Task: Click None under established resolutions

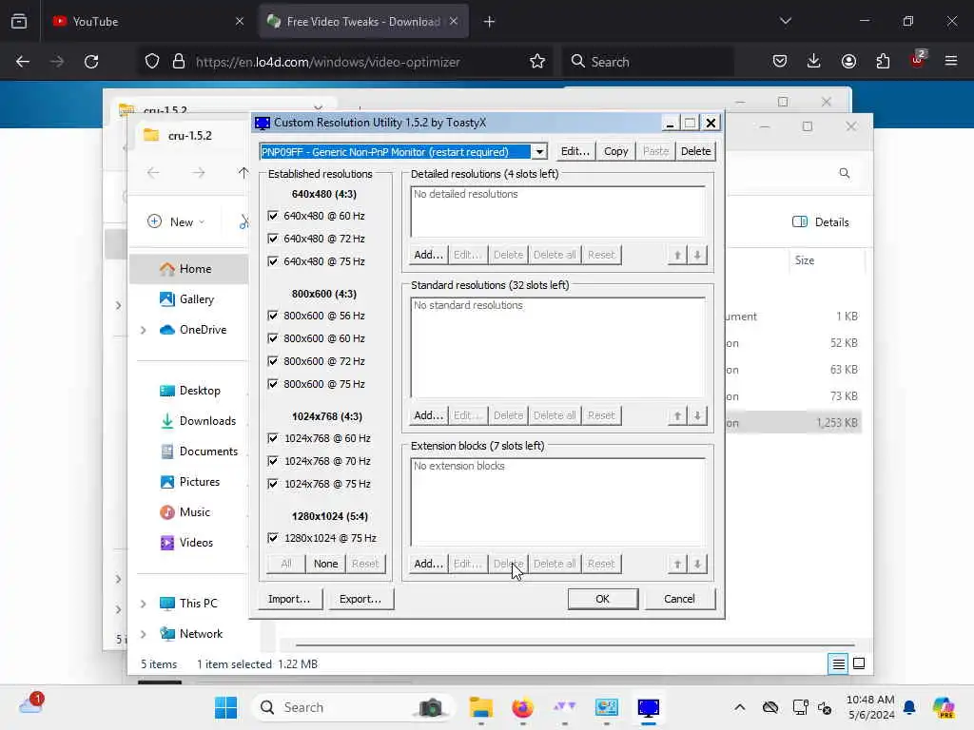Action: 325,564
